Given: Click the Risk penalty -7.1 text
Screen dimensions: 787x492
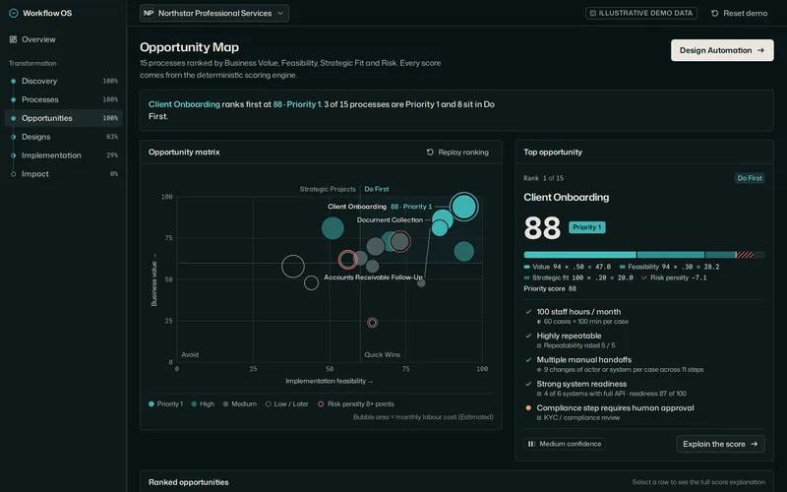Looking at the screenshot, I should (x=678, y=277).
